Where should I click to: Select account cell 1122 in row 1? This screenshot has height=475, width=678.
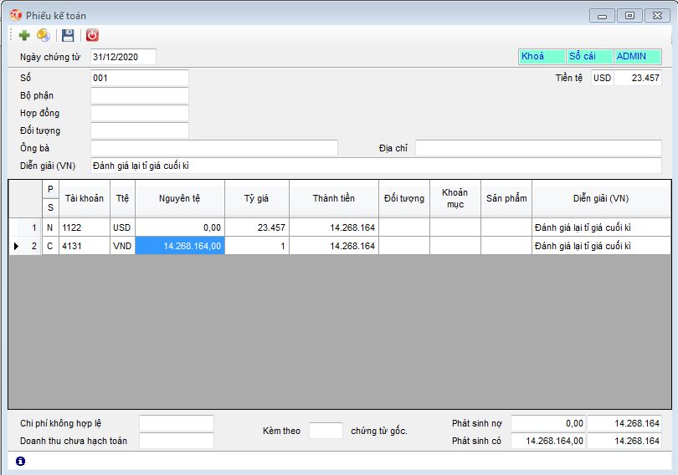(x=85, y=227)
